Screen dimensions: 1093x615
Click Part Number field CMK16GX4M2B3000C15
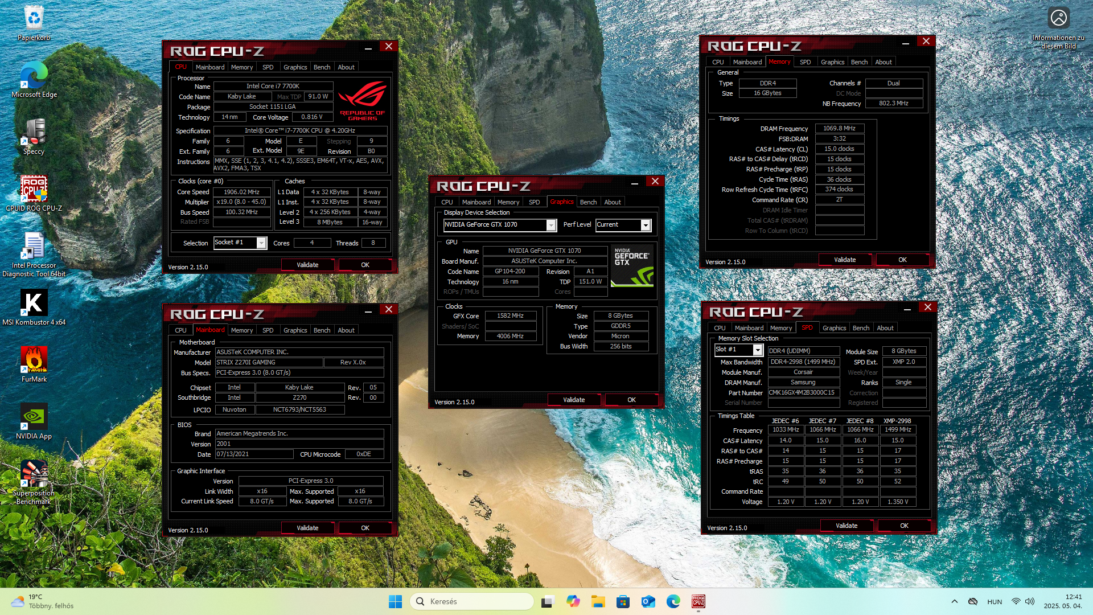tap(803, 393)
